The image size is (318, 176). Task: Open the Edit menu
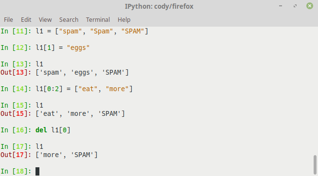tap(26, 19)
